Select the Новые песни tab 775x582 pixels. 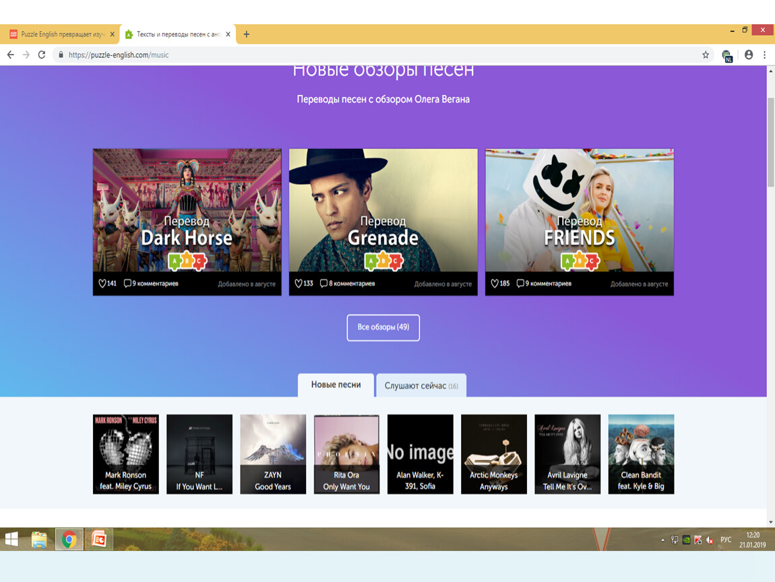336,385
